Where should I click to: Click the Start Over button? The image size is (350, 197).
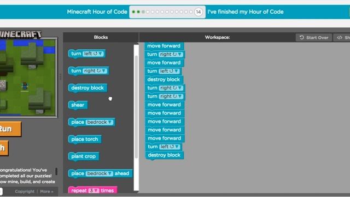click(314, 38)
